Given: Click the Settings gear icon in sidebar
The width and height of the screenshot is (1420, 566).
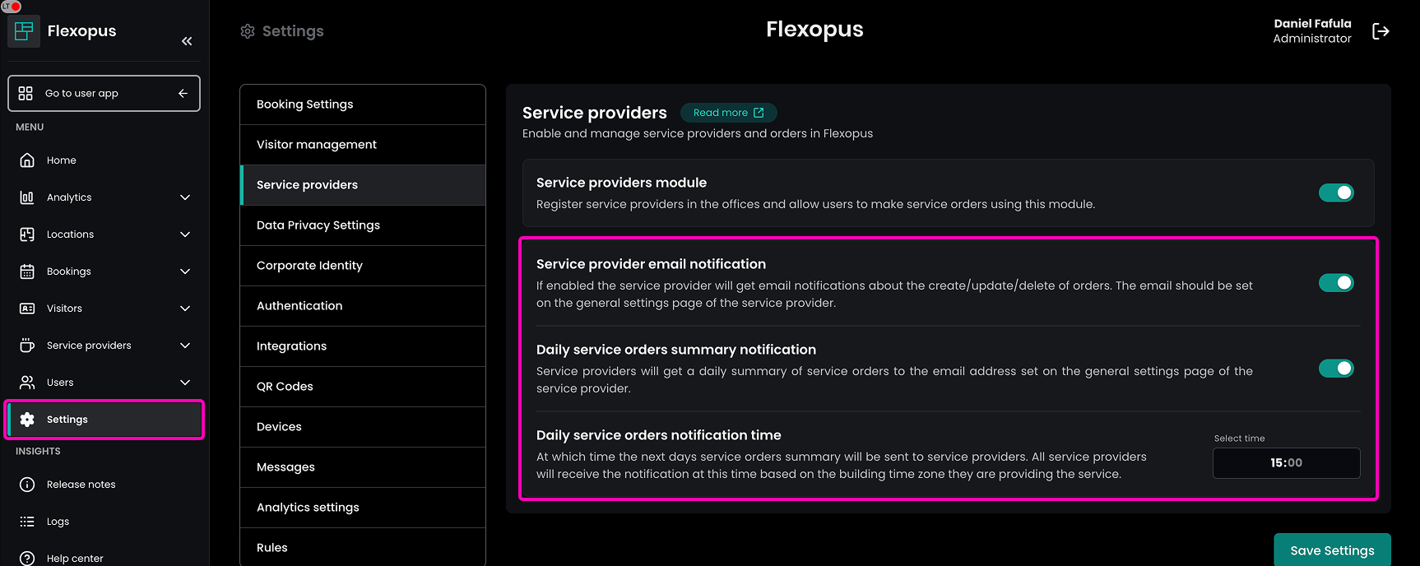Looking at the screenshot, I should click(x=27, y=420).
